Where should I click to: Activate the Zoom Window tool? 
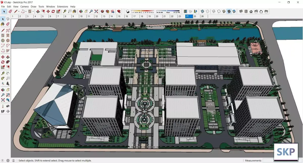pyautogui.click(x=8, y=95)
